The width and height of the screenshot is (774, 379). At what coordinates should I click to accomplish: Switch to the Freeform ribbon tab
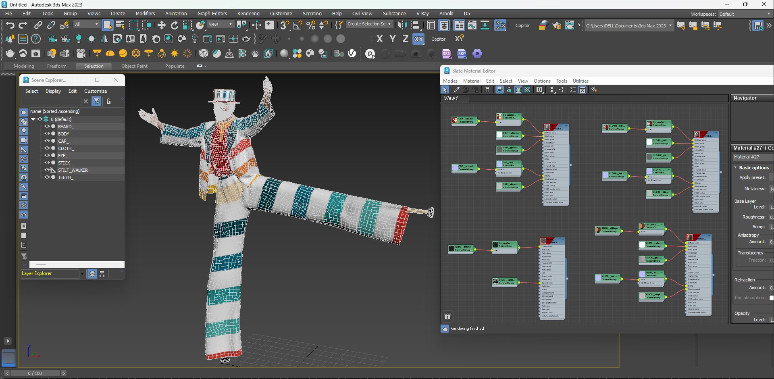57,66
